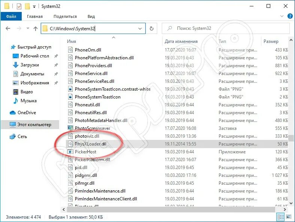Viewport: 295px width, 222px height.
Task: Sort by Имя column header
Action: click(x=72, y=41)
